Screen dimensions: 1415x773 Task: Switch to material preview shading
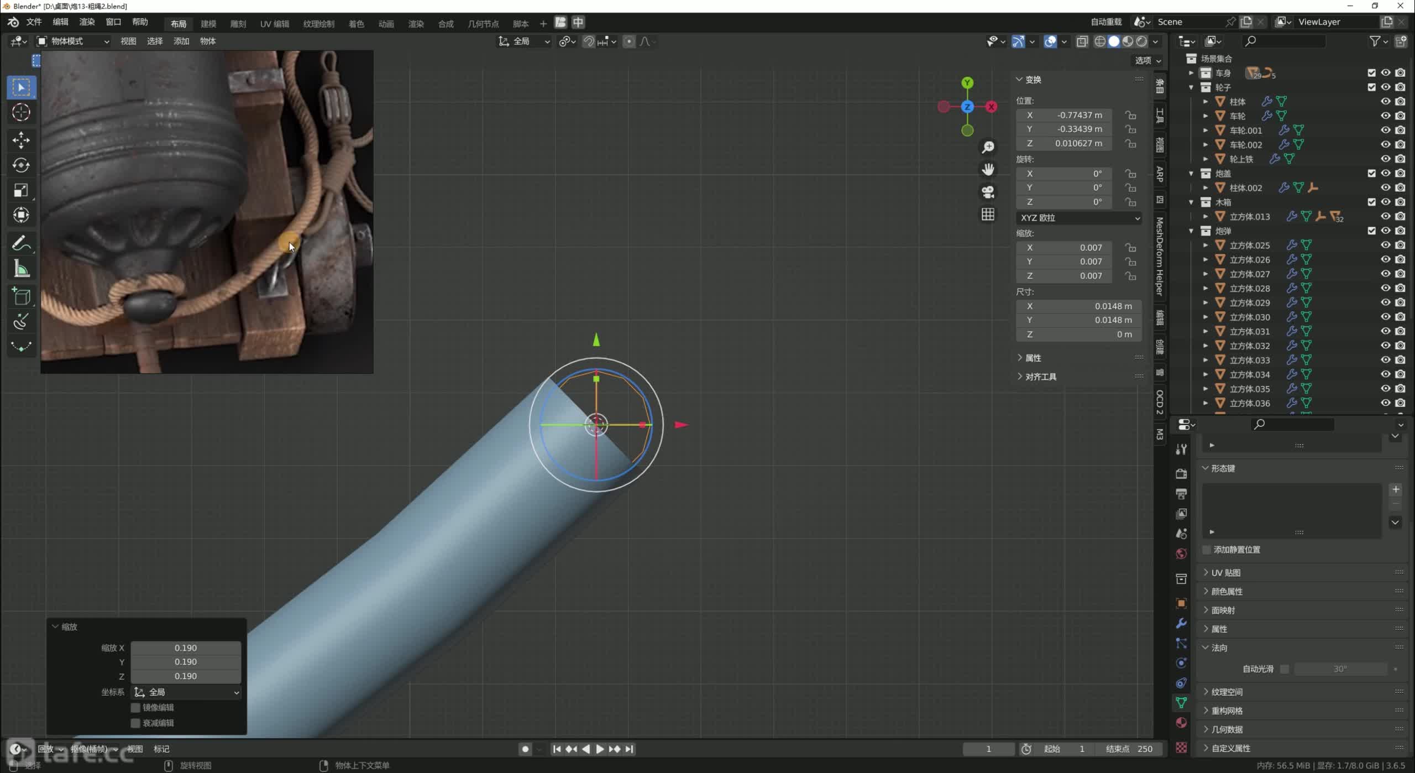tap(1128, 41)
